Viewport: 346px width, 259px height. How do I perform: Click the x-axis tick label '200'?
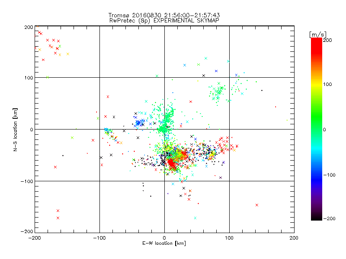click(x=294, y=238)
